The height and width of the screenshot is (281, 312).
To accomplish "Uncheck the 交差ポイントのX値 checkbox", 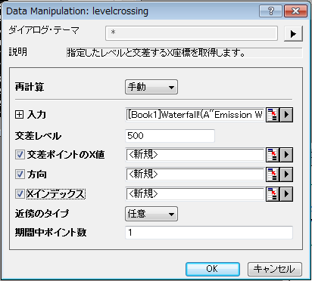I will pos(20,154).
